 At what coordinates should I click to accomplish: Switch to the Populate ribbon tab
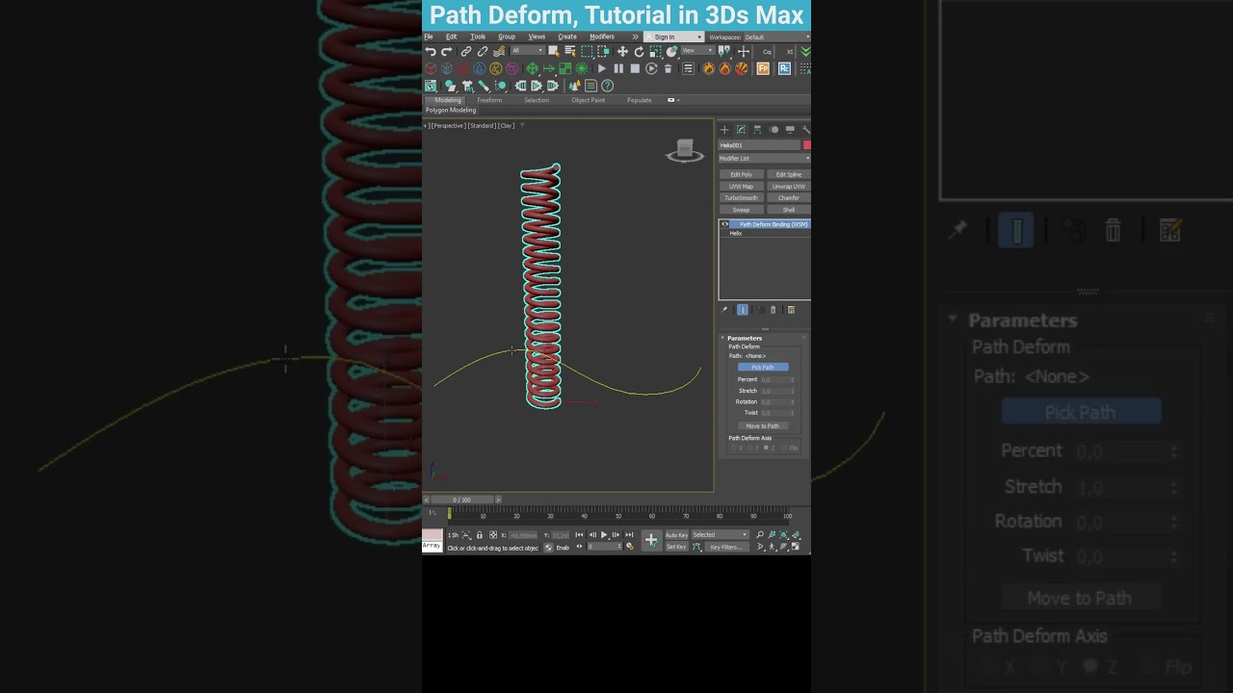tap(639, 100)
